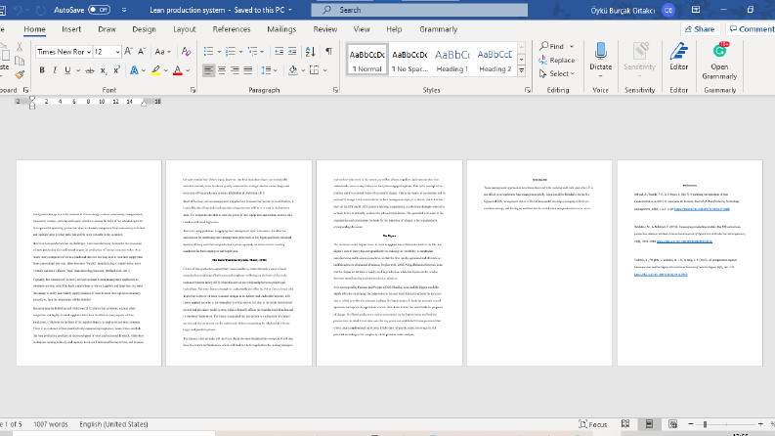Open the Select dropdown in Editing

557,73
